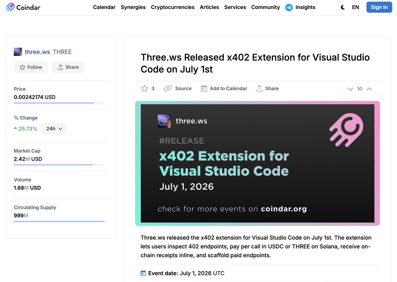The height and width of the screenshot is (282, 397).
Task: Click the Circulating Supply 999M value
Action: [21, 215]
